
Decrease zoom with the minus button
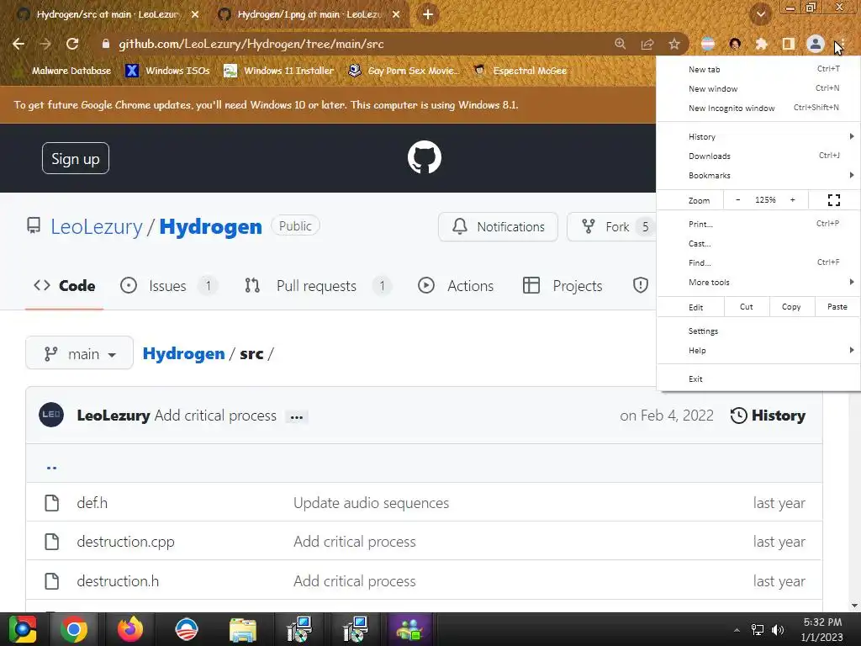737,200
